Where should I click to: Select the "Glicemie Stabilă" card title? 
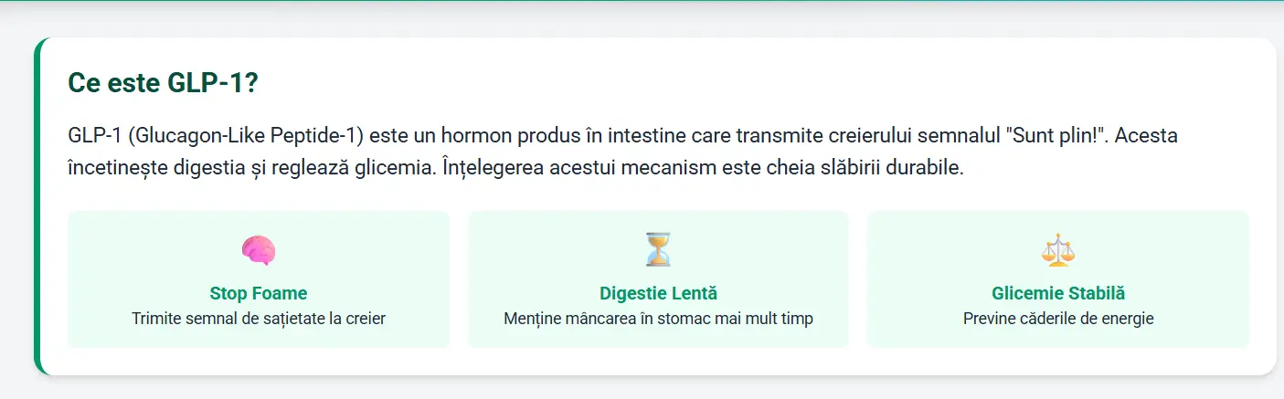point(1058,293)
